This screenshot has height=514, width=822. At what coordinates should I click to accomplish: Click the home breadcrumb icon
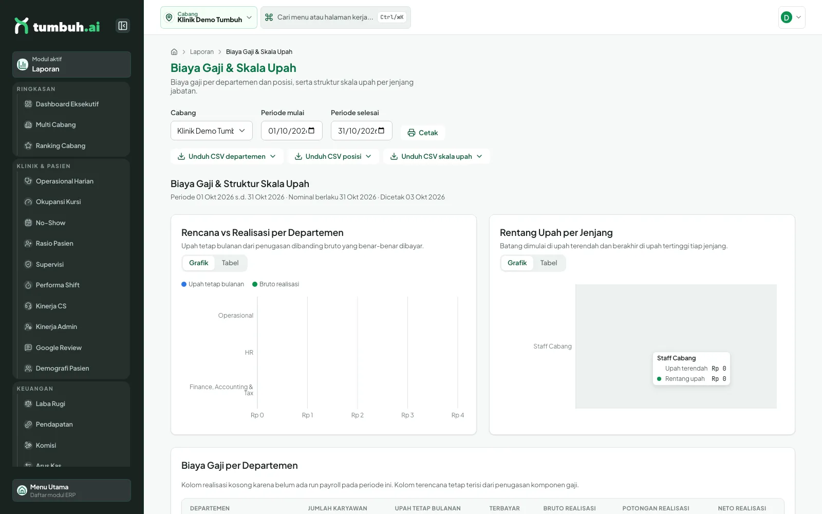tap(174, 52)
